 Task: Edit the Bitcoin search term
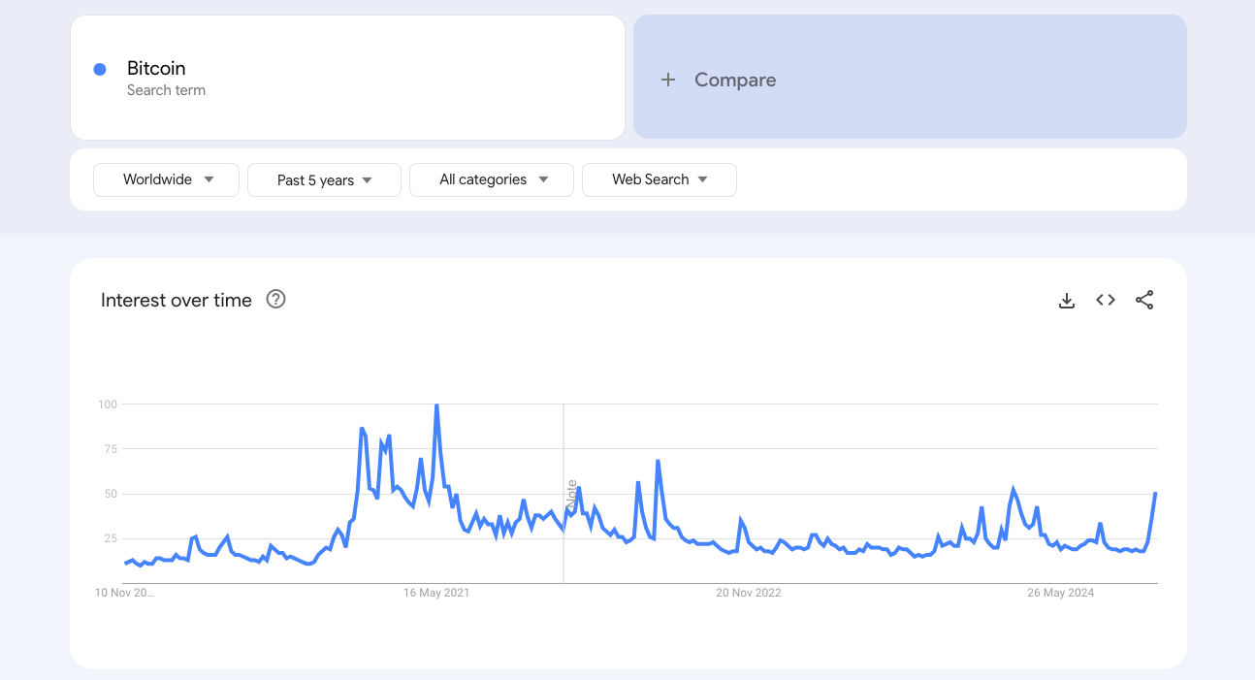[x=156, y=68]
